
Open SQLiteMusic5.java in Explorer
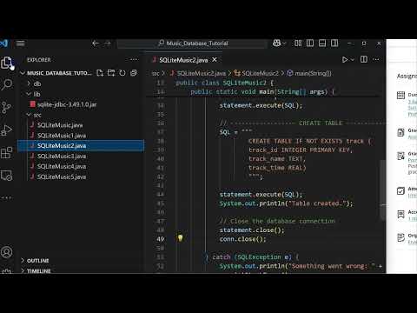[x=62, y=176]
